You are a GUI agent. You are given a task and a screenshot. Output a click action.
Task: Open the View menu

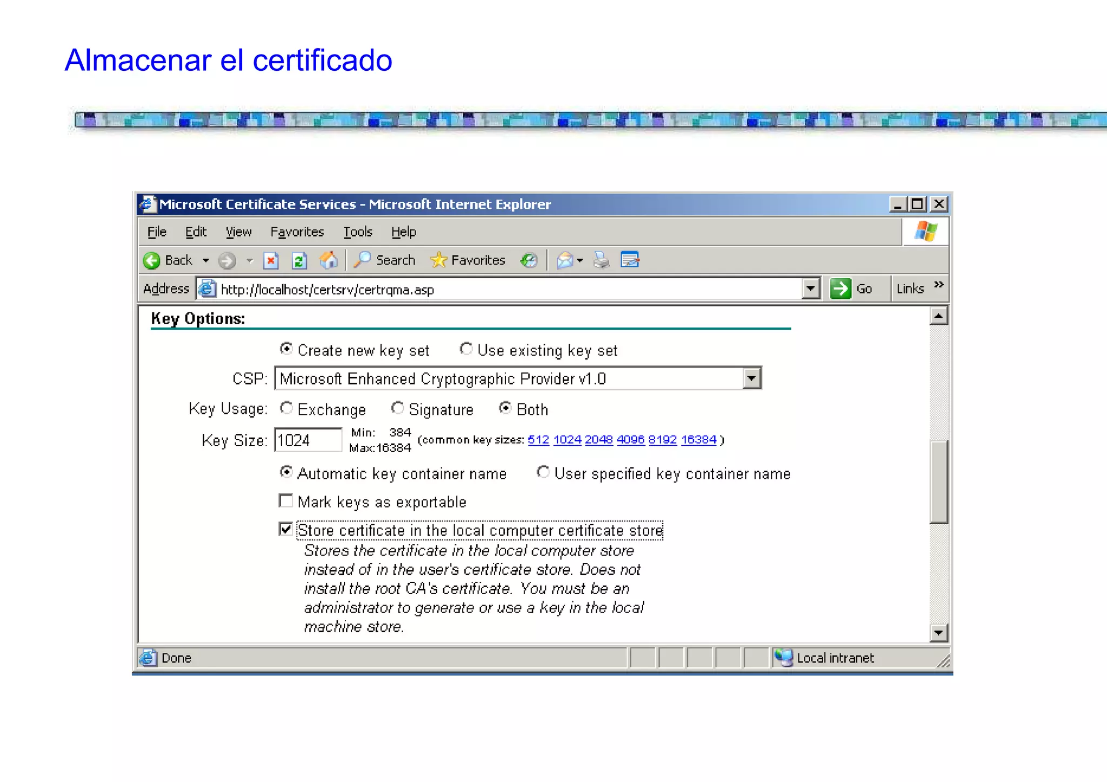tap(238, 232)
